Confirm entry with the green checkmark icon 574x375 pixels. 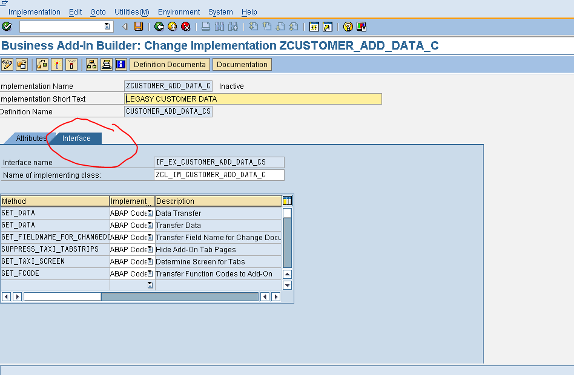pos(7,27)
